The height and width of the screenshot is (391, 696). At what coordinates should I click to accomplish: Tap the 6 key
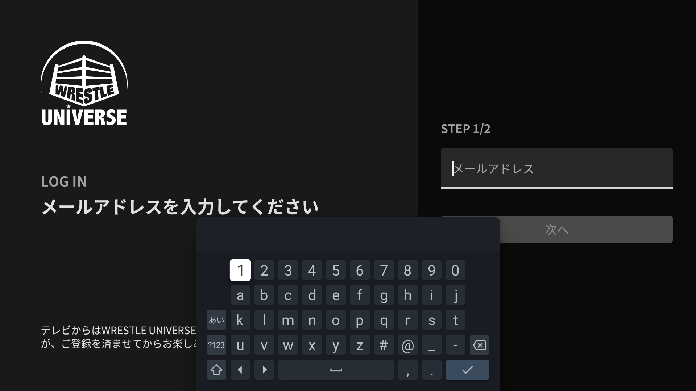point(360,270)
